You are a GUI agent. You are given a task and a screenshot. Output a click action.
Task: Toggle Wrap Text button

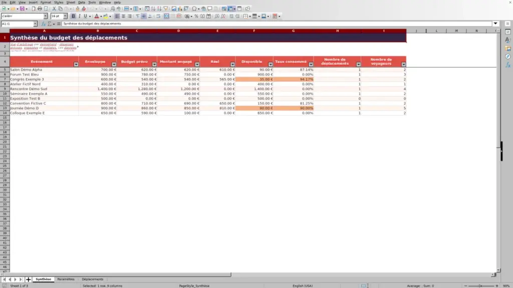pyautogui.click(x=158, y=16)
